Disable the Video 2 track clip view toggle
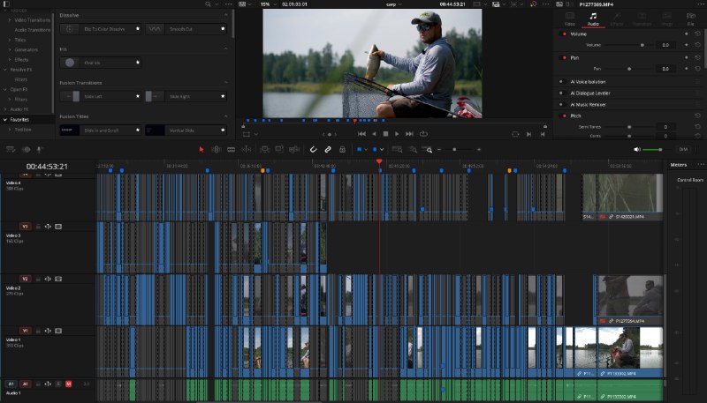Viewport: 707px width, 403px height. coord(58,279)
